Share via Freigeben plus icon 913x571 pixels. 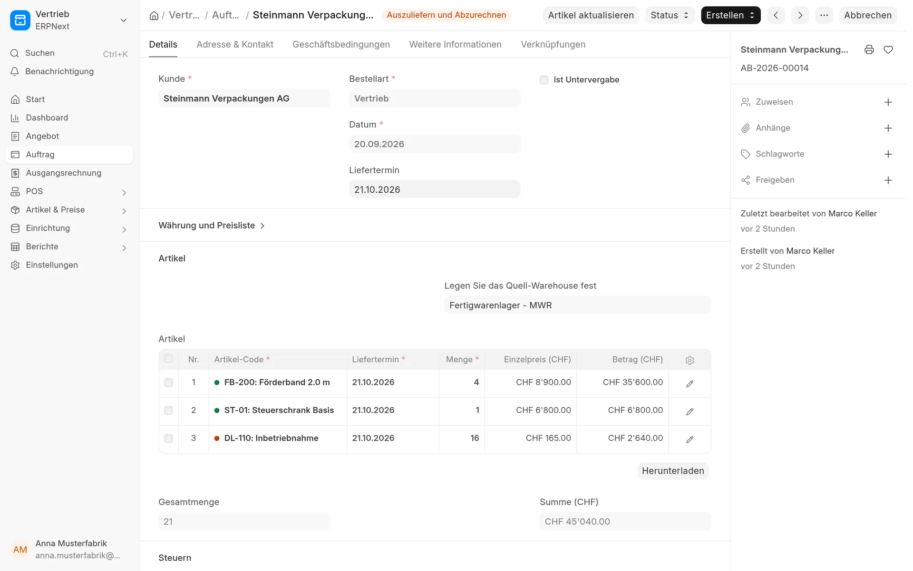click(888, 180)
